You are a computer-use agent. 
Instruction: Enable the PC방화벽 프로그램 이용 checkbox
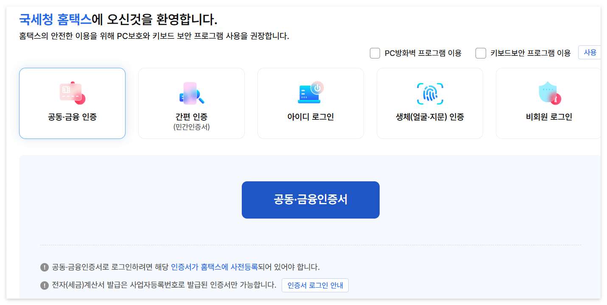(375, 53)
